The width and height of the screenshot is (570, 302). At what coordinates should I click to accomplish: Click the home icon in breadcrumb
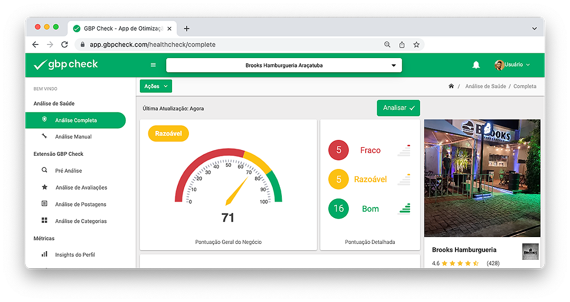tap(451, 86)
